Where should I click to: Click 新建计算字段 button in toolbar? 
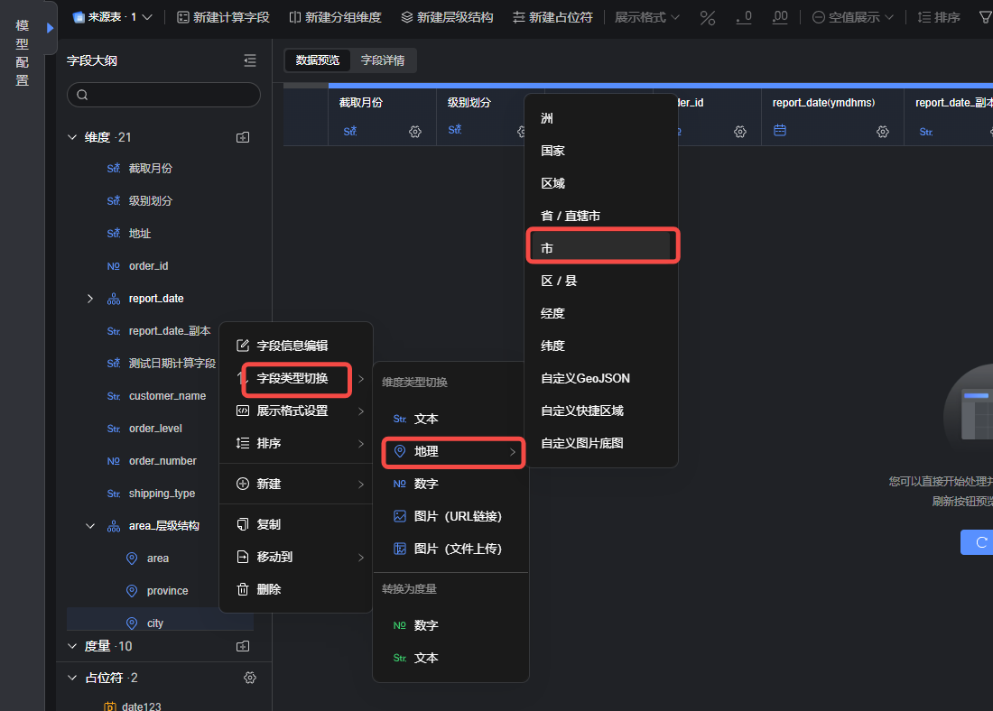click(x=223, y=17)
